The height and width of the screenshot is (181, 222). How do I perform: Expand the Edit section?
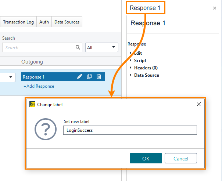click(x=130, y=53)
